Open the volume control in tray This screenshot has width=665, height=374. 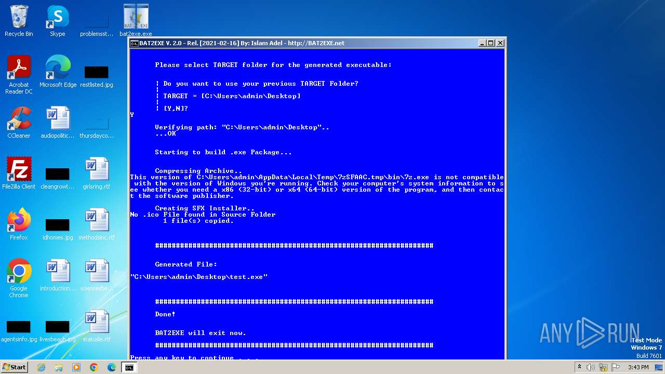[591, 367]
